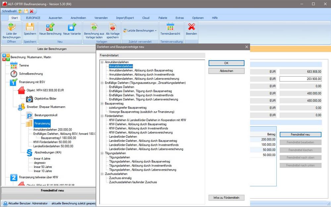Viewport: 331px width, 207px height.
Task: Click the red Beenden icon
Action: click(x=191, y=30)
